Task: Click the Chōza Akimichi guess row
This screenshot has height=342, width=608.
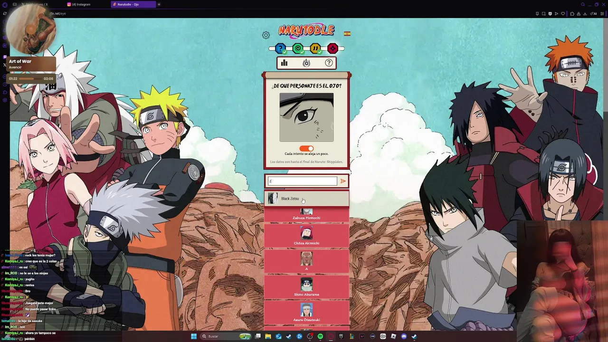Action: click(306, 236)
